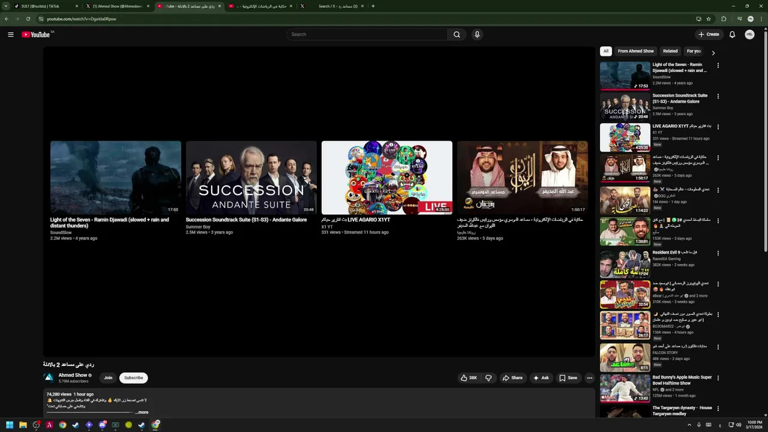Open Chrome extensions puzzle icon

[x=724, y=19]
